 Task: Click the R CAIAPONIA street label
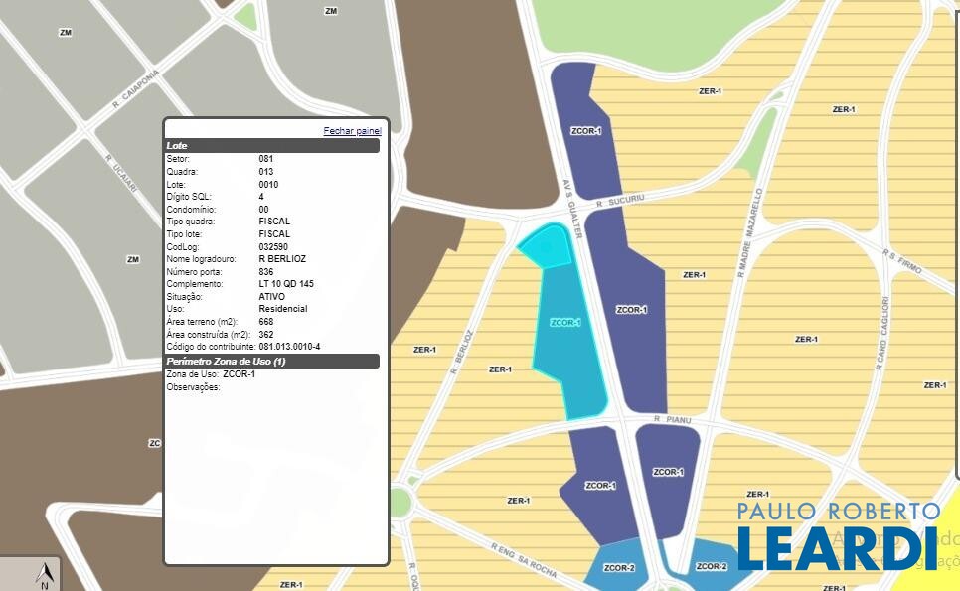pos(136,89)
